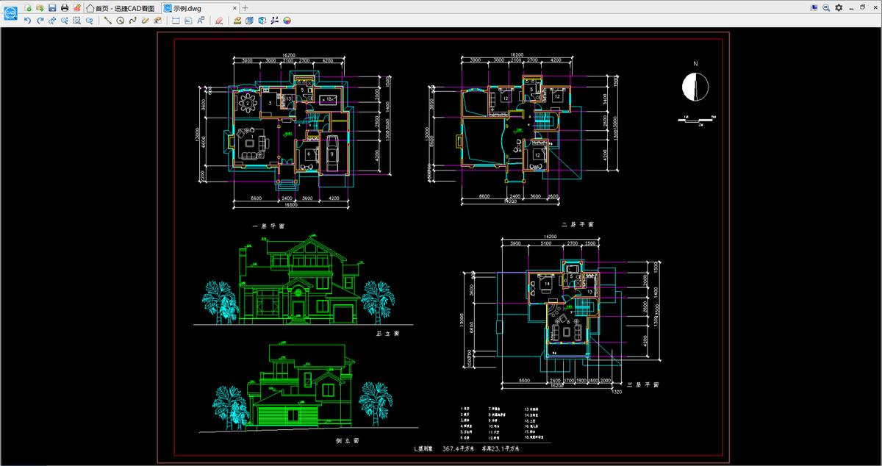Add a new tab with plus button

245,7
